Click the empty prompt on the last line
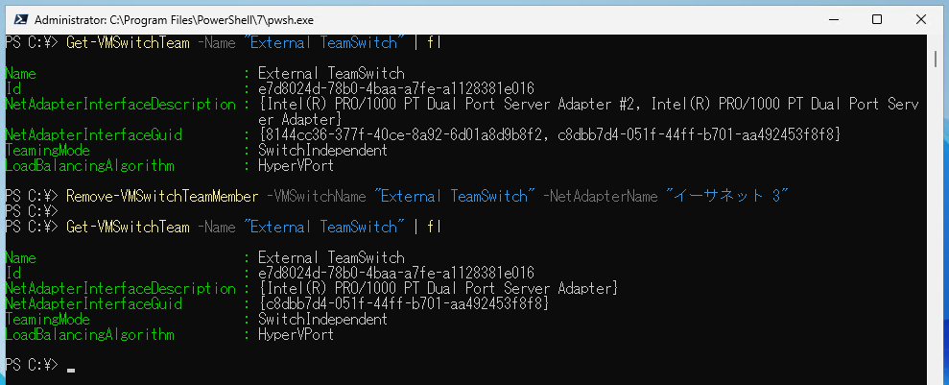This screenshot has height=385, width=949. pos(71,367)
